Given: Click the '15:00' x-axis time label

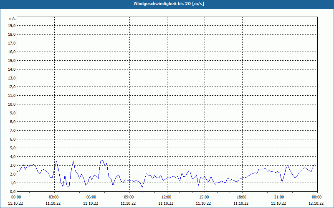Looking at the screenshot, I should coord(205,197).
